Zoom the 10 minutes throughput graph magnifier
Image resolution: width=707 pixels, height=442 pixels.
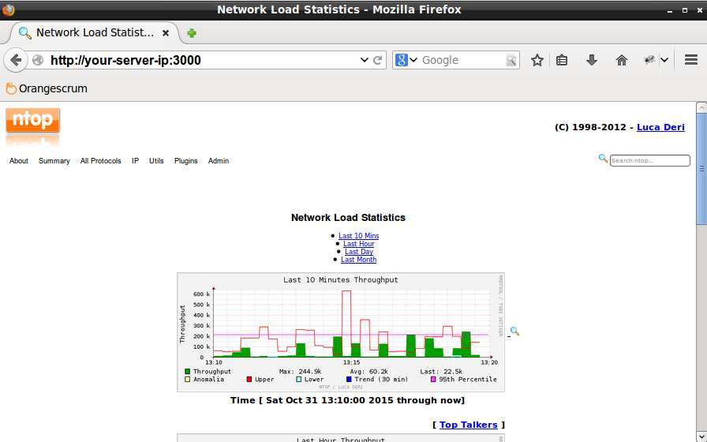point(514,331)
